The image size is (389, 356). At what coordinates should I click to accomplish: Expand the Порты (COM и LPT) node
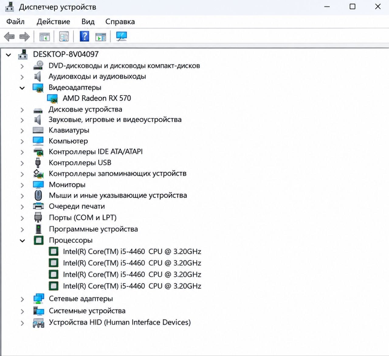pos(22,218)
